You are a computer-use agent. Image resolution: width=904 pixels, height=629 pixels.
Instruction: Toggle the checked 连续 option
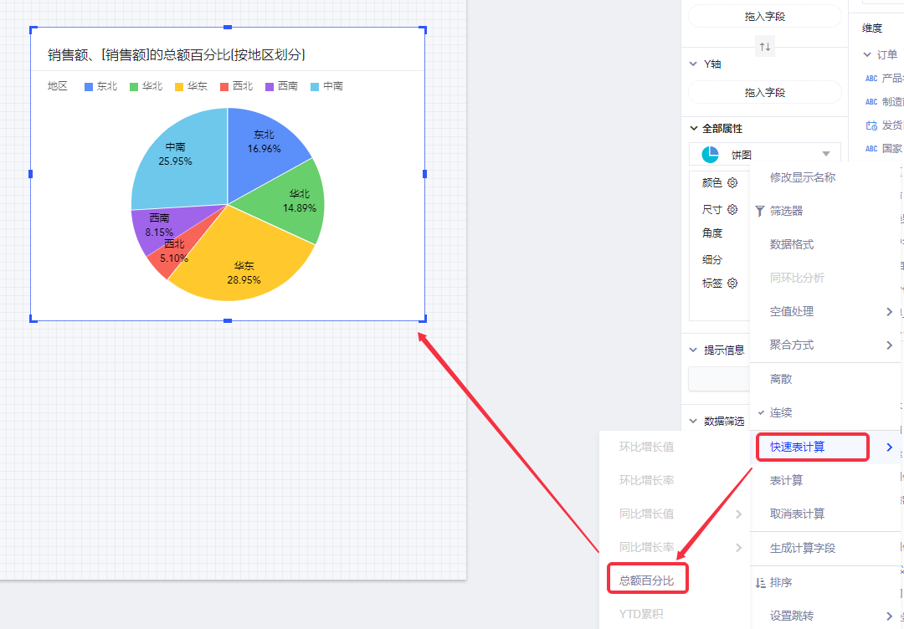(780, 412)
